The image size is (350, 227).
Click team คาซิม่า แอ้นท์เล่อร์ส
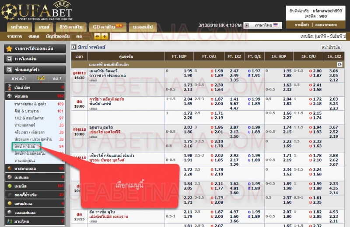tap(107, 99)
